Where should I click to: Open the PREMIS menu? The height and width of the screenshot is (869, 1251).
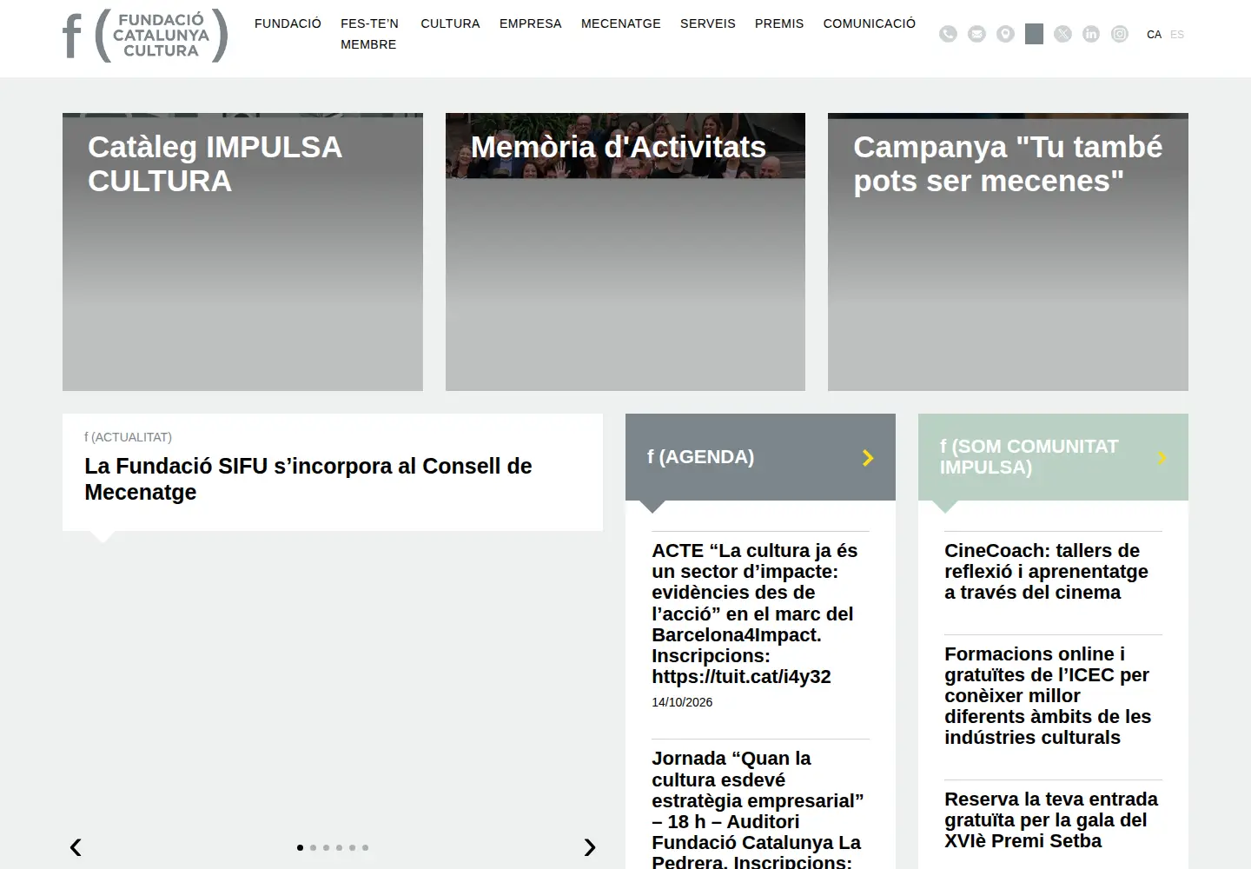pos(779,23)
